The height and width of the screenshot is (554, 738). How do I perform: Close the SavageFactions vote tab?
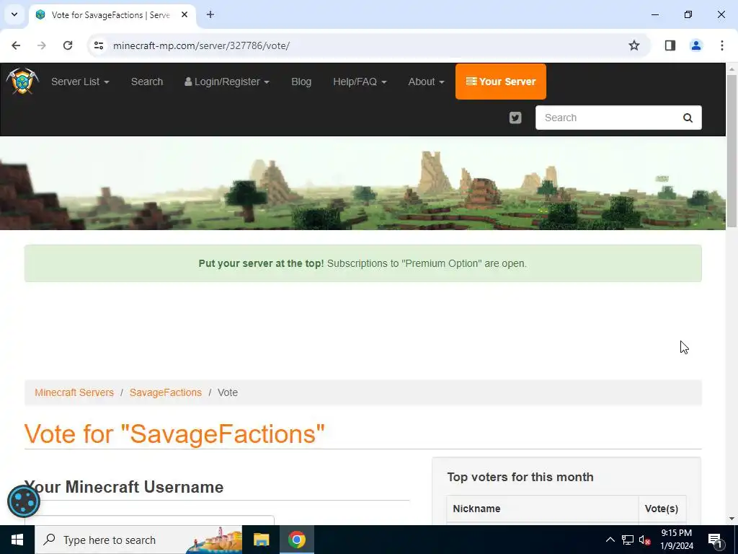184,14
